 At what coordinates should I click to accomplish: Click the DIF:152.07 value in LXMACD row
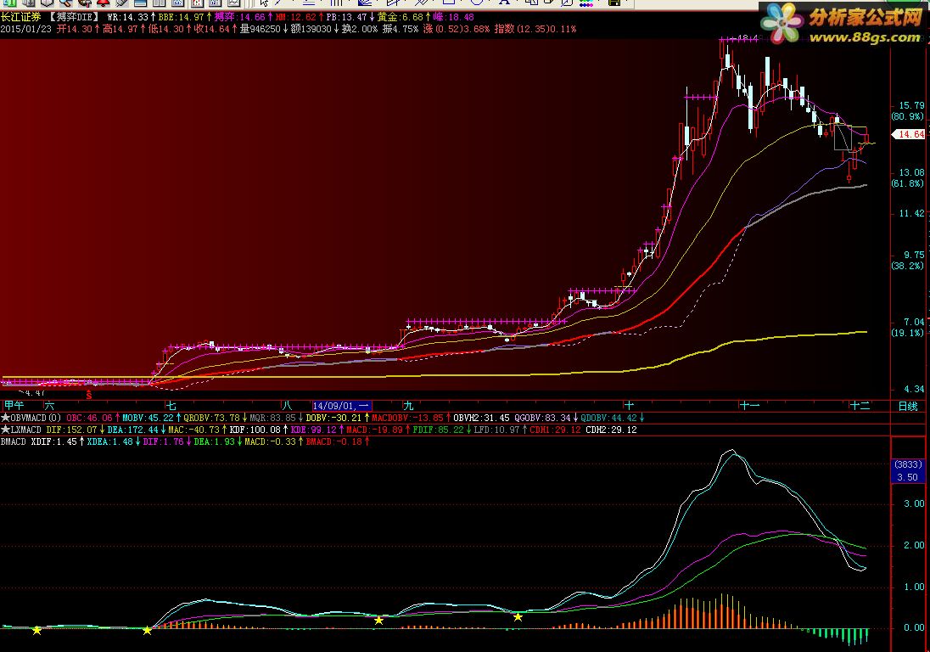74,430
